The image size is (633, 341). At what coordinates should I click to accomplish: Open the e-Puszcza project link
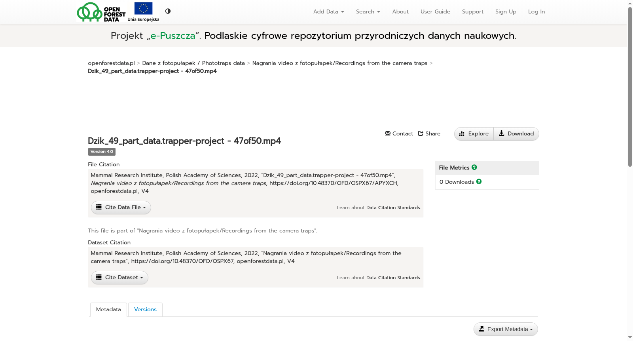tap(172, 36)
